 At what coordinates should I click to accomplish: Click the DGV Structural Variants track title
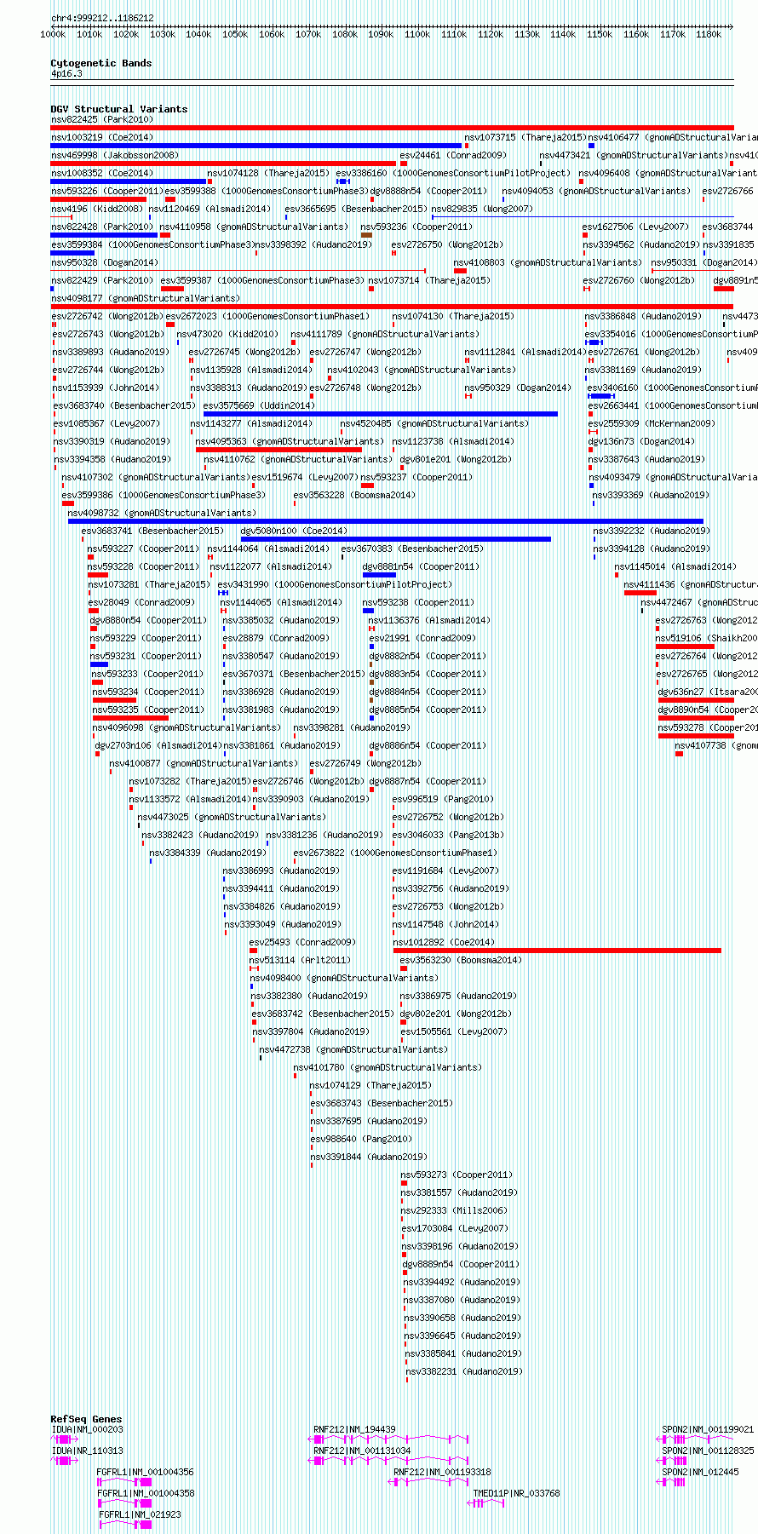(x=118, y=110)
